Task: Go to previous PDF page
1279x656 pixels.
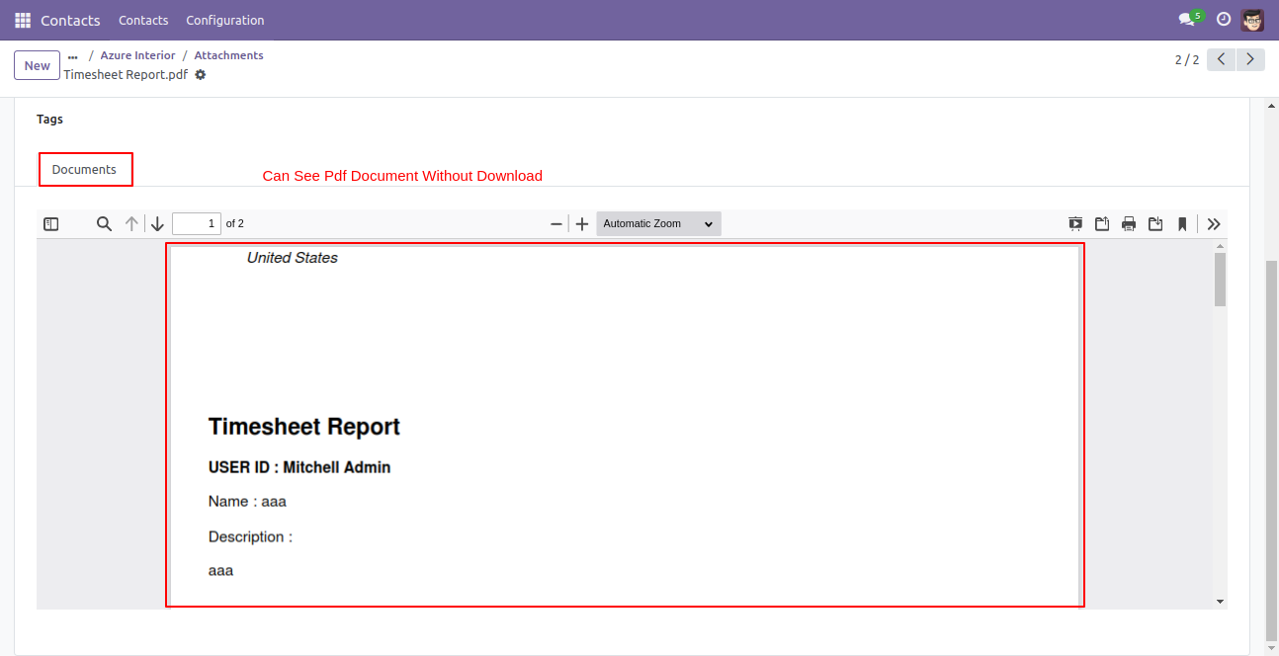Action: [131, 224]
